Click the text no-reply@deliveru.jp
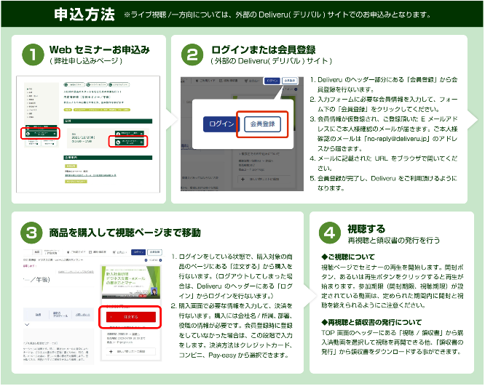Screen dimensions: 485x386 point(396,139)
